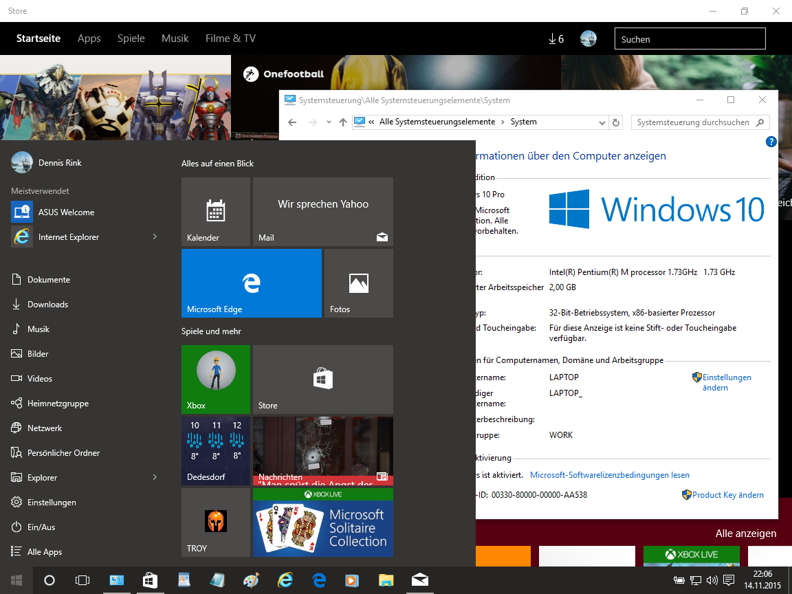Focus Systemsteuerung durchsuchen search field
The height and width of the screenshot is (594, 792).
pos(700,122)
